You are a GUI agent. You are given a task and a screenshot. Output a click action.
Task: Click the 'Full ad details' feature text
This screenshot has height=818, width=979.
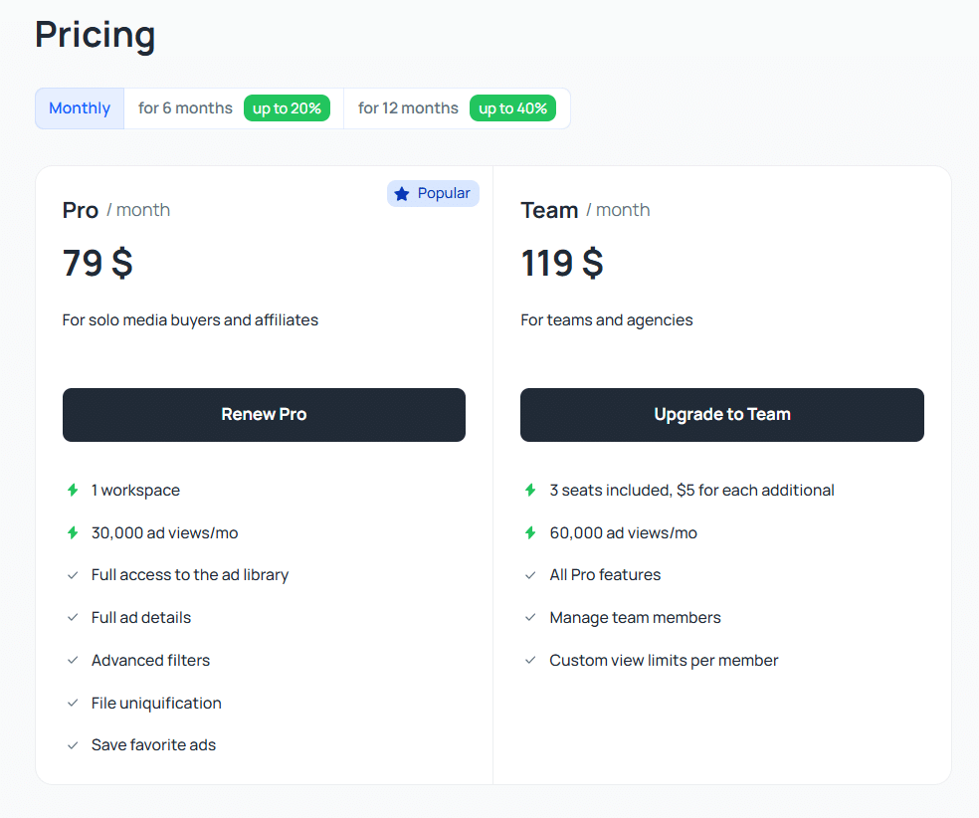point(141,618)
